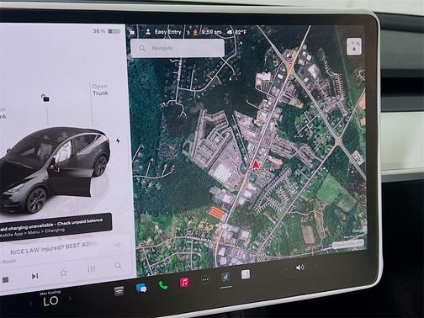The height and width of the screenshot is (318, 424).
Task: Tap the software update download icon
Action: (x=195, y=32)
